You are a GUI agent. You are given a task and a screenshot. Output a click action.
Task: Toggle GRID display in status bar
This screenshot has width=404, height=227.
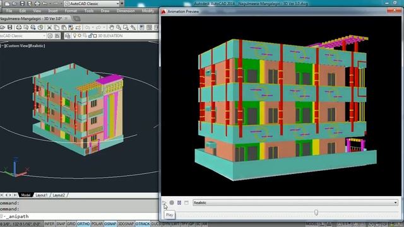pyautogui.click(x=71, y=224)
